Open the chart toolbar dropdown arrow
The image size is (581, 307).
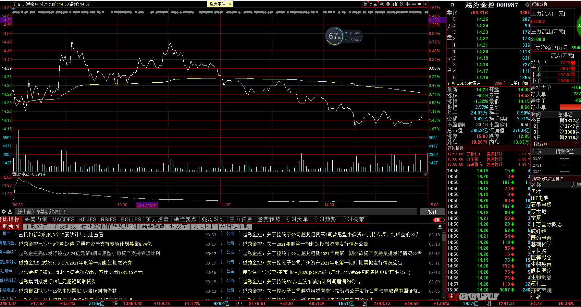[426, 4]
